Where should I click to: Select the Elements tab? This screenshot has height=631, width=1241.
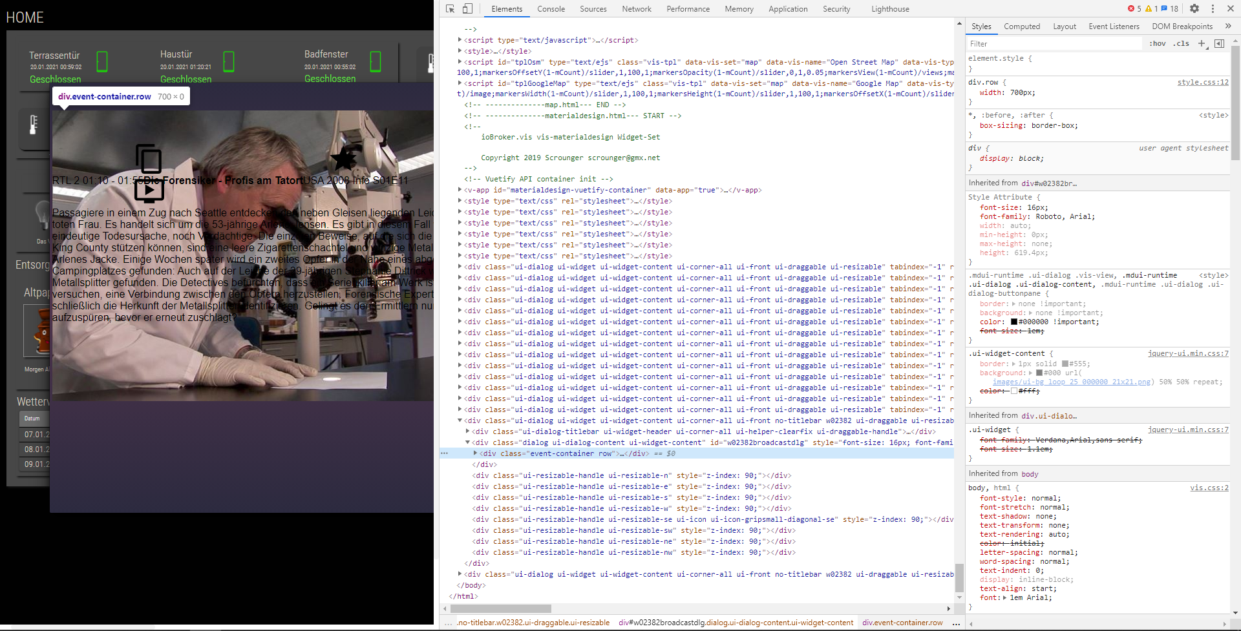pos(507,8)
